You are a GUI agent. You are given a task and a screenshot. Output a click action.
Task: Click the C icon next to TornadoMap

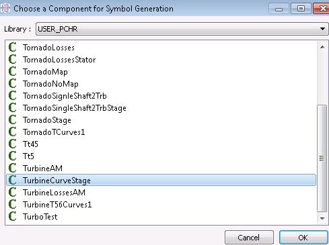tap(12, 72)
